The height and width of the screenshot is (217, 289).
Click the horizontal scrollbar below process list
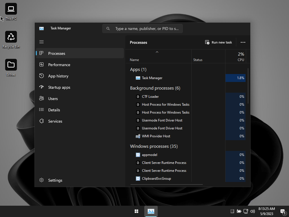[167, 184]
